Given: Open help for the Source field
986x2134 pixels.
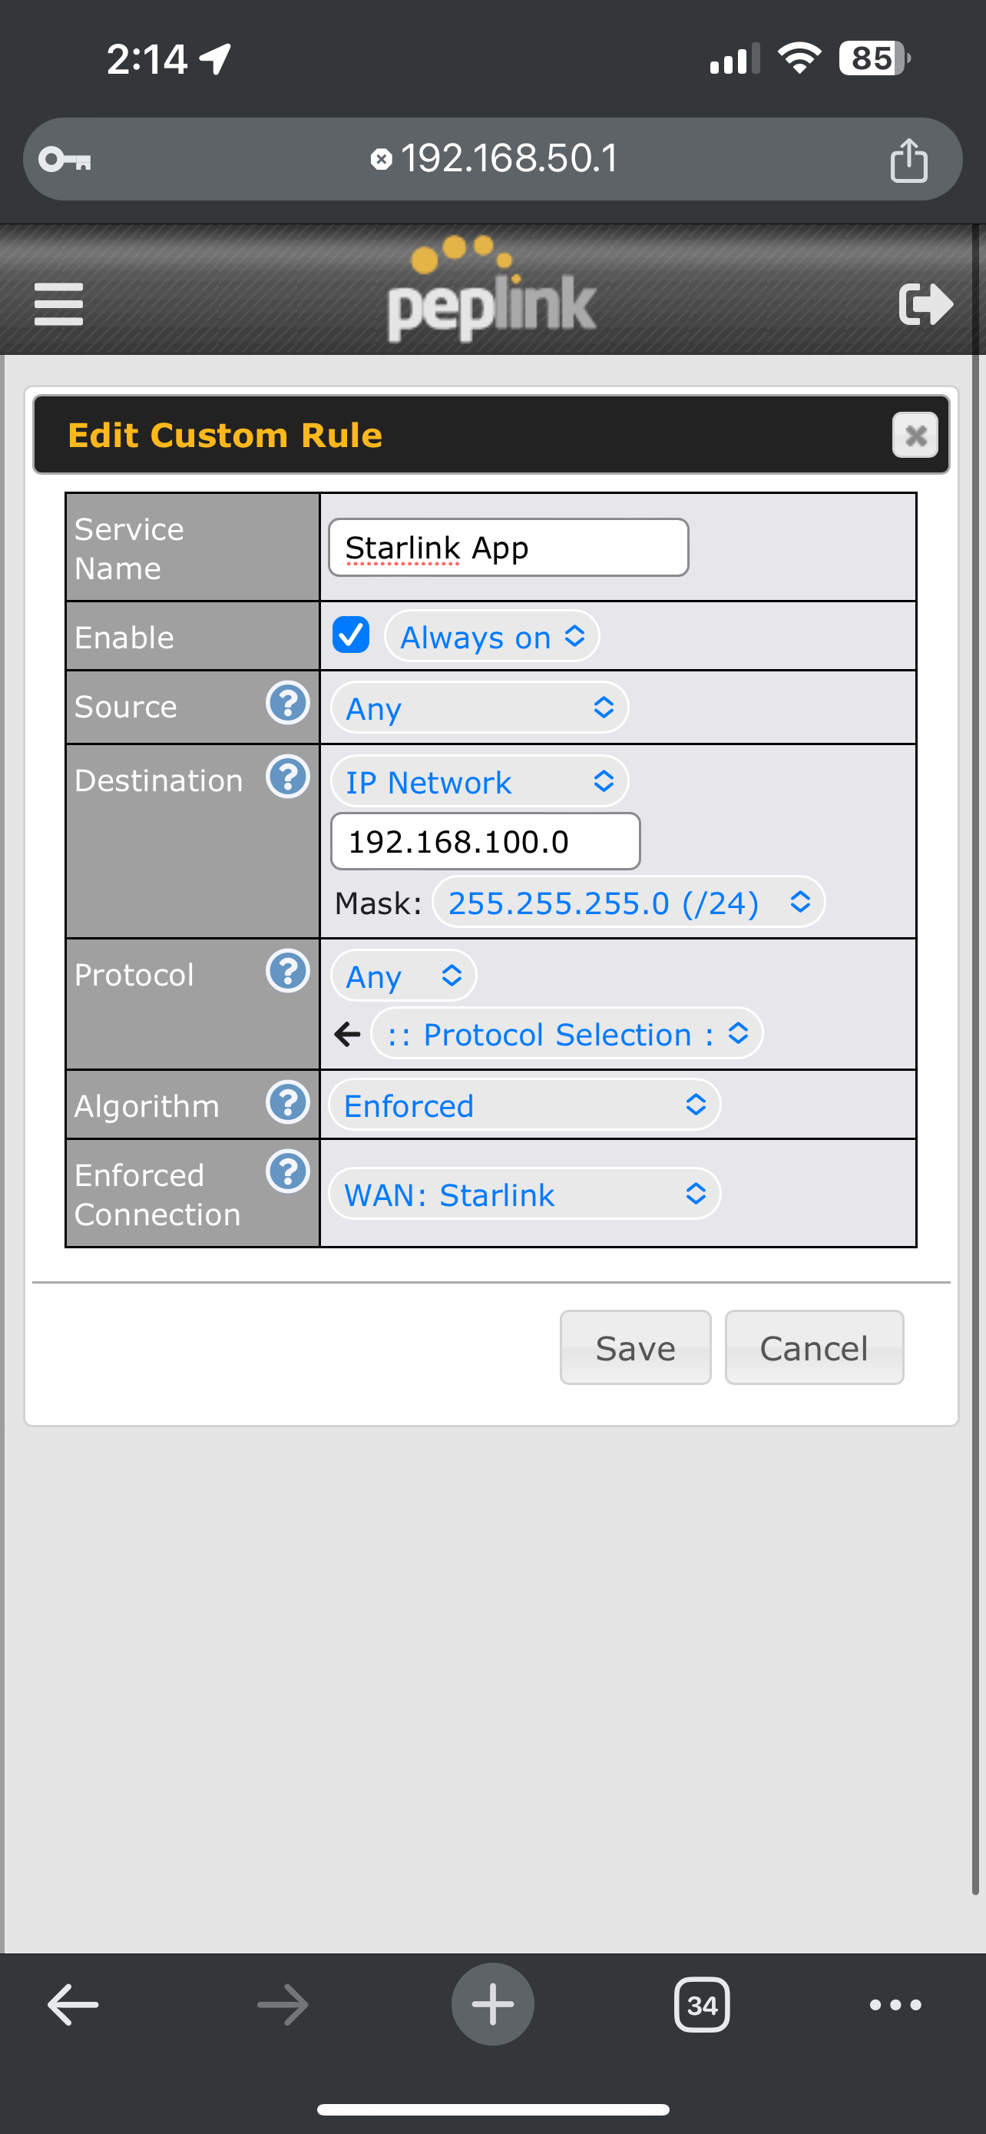Looking at the screenshot, I should (x=287, y=704).
